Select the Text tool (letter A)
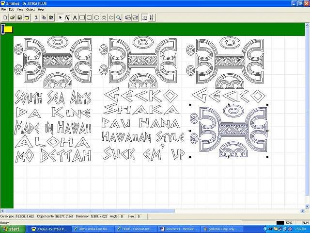 [75, 17]
